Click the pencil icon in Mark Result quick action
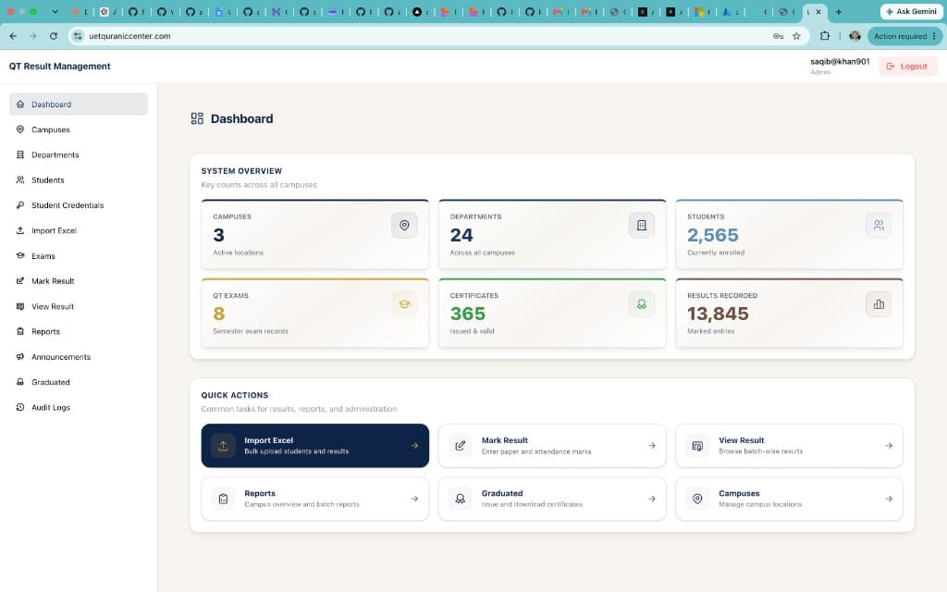The width and height of the screenshot is (947, 592). coord(461,446)
